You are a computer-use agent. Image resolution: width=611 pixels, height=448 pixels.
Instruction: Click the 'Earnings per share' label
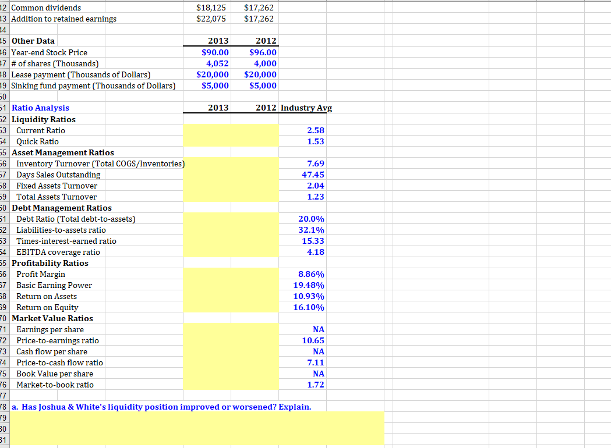50,329
